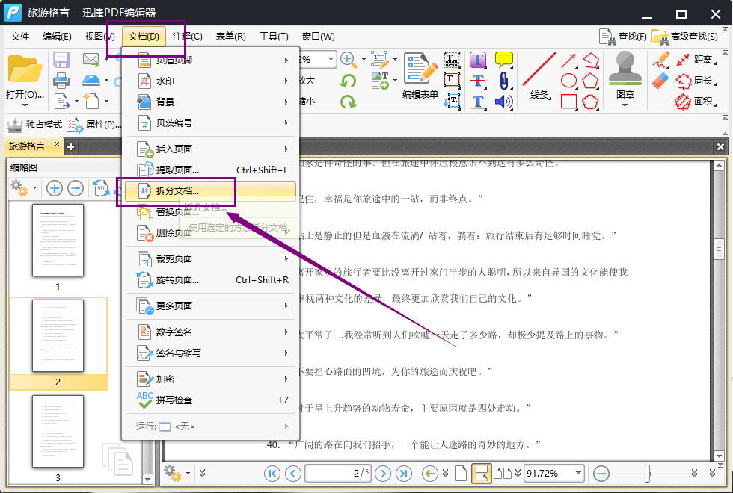The width and height of the screenshot is (733, 493).
Task: Expand the 背景 submenu
Action: point(210,102)
